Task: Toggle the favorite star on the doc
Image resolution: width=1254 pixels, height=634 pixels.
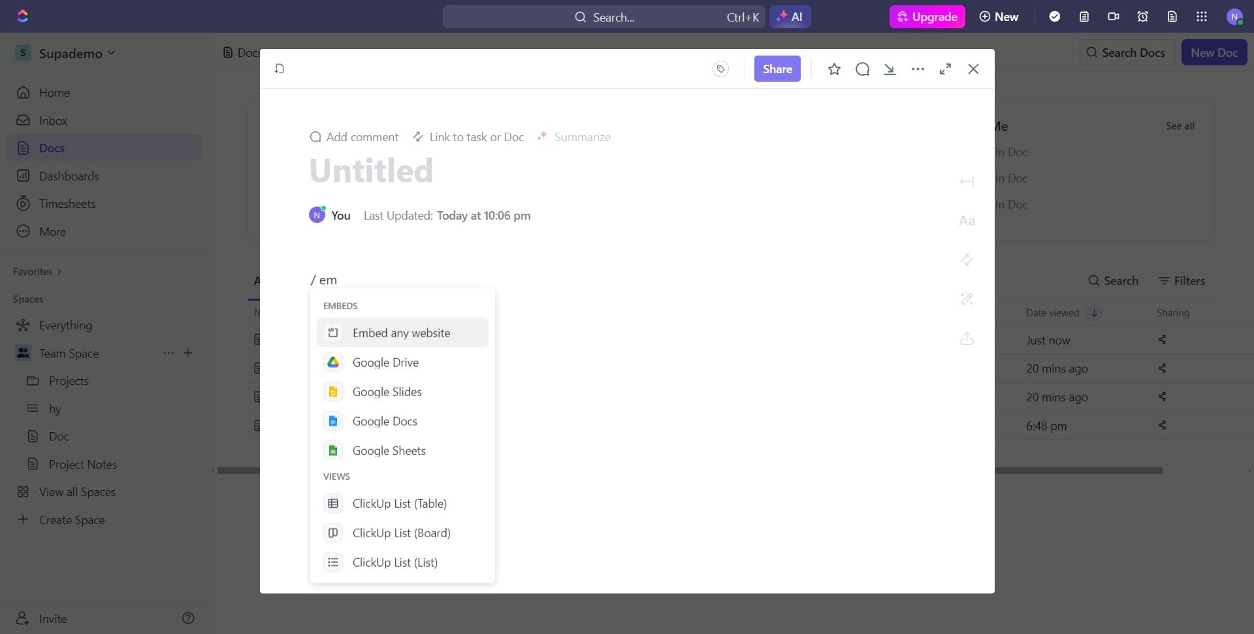Action: 834,69
